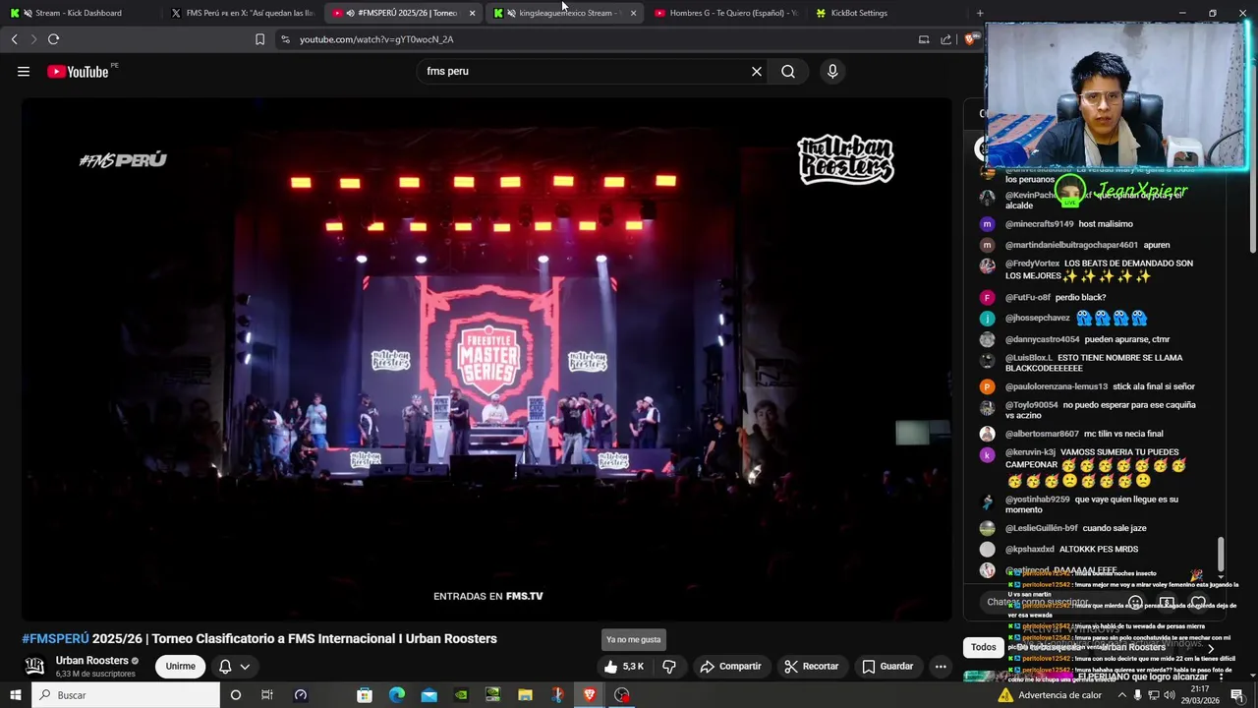The height and width of the screenshot is (708, 1258).
Task: Select the 'Todos' filter chip
Action: 984,647
